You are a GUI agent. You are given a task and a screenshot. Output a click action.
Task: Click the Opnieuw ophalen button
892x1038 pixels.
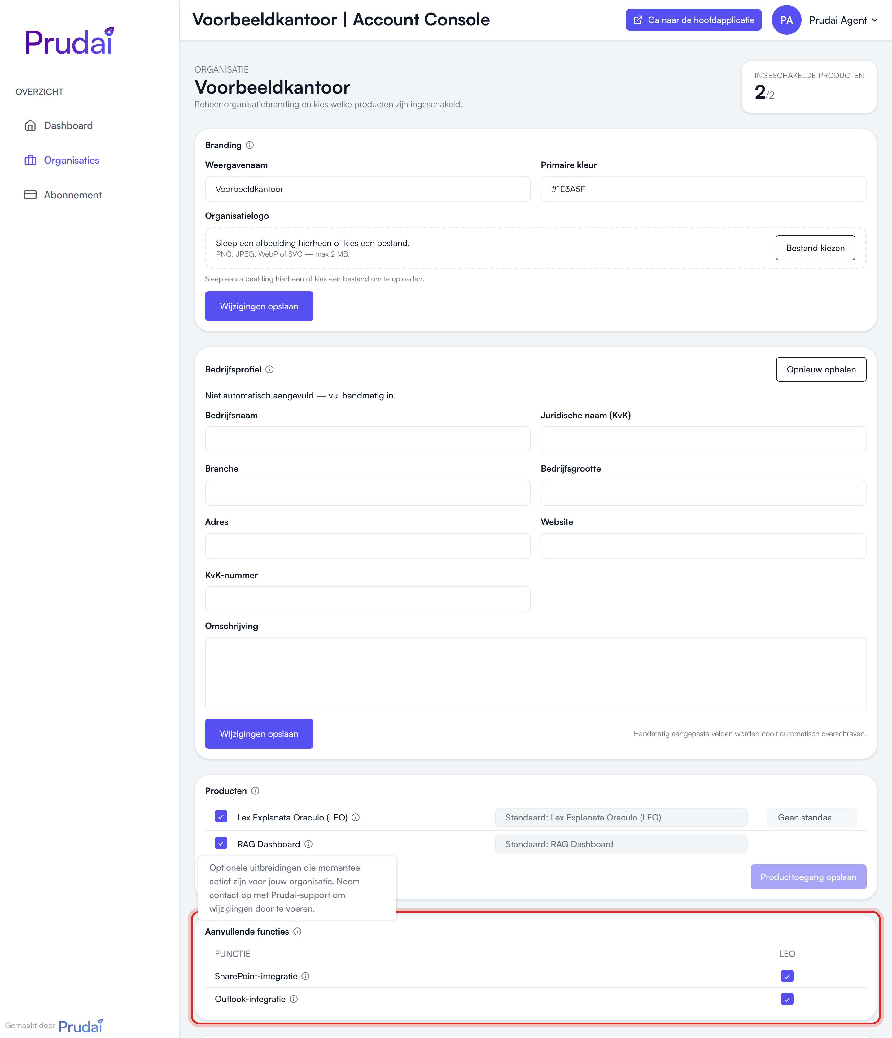tap(821, 370)
